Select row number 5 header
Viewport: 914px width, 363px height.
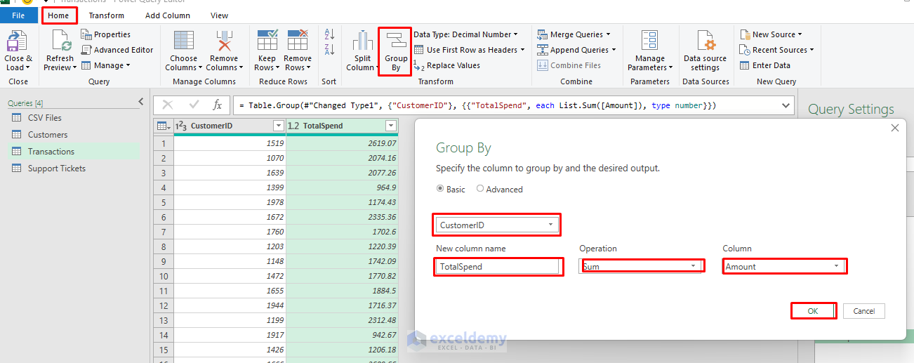(x=164, y=202)
